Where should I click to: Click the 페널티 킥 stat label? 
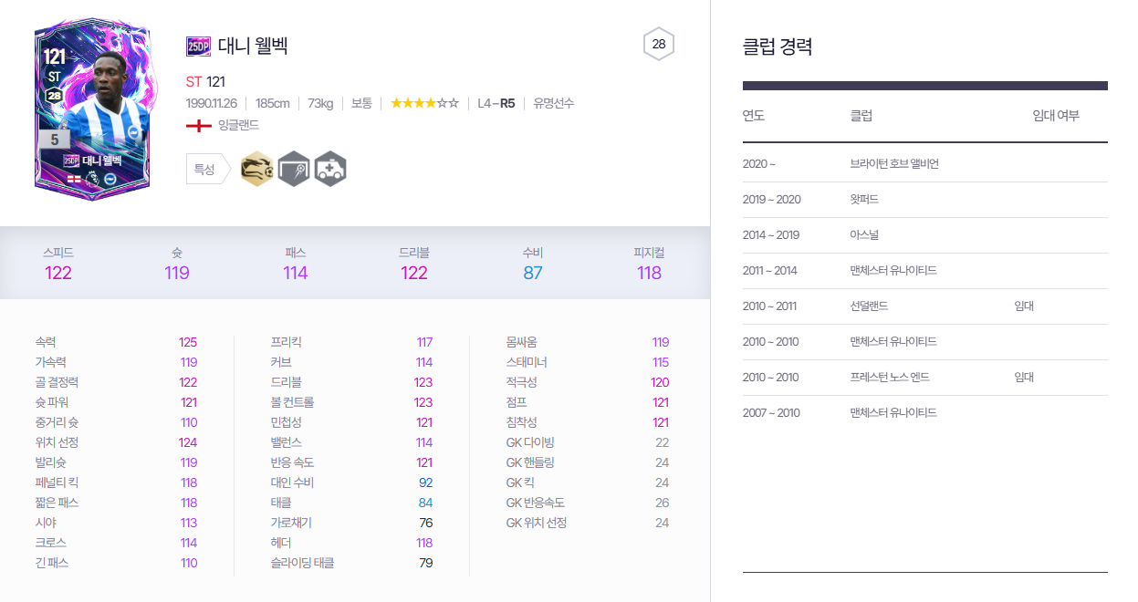(x=57, y=483)
